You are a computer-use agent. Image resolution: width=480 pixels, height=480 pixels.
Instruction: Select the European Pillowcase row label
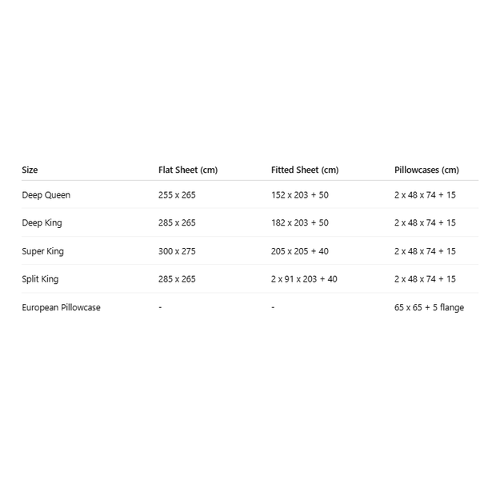61,307
